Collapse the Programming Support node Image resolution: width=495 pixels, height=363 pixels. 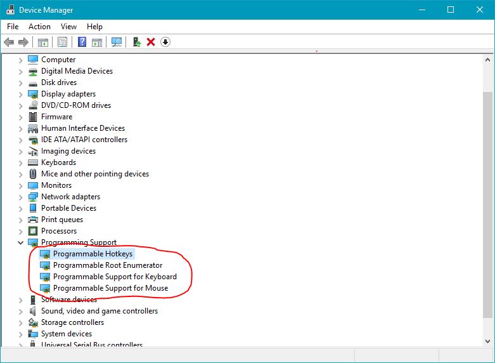tap(20, 242)
